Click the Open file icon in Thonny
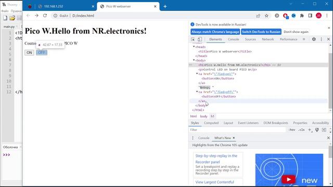 pyautogui.click(x=12, y=18)
